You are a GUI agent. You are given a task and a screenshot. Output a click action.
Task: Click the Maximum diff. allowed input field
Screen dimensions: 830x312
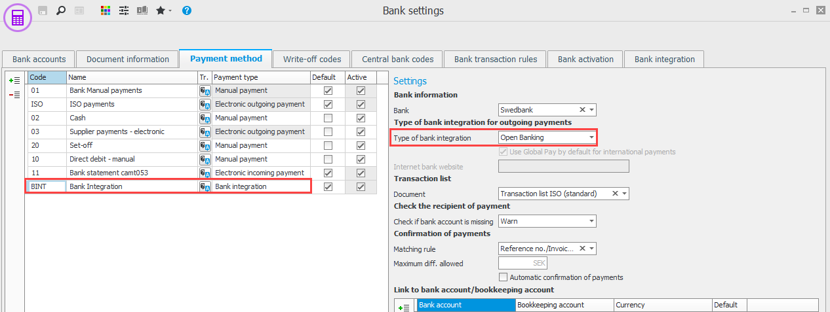[523, 264]
